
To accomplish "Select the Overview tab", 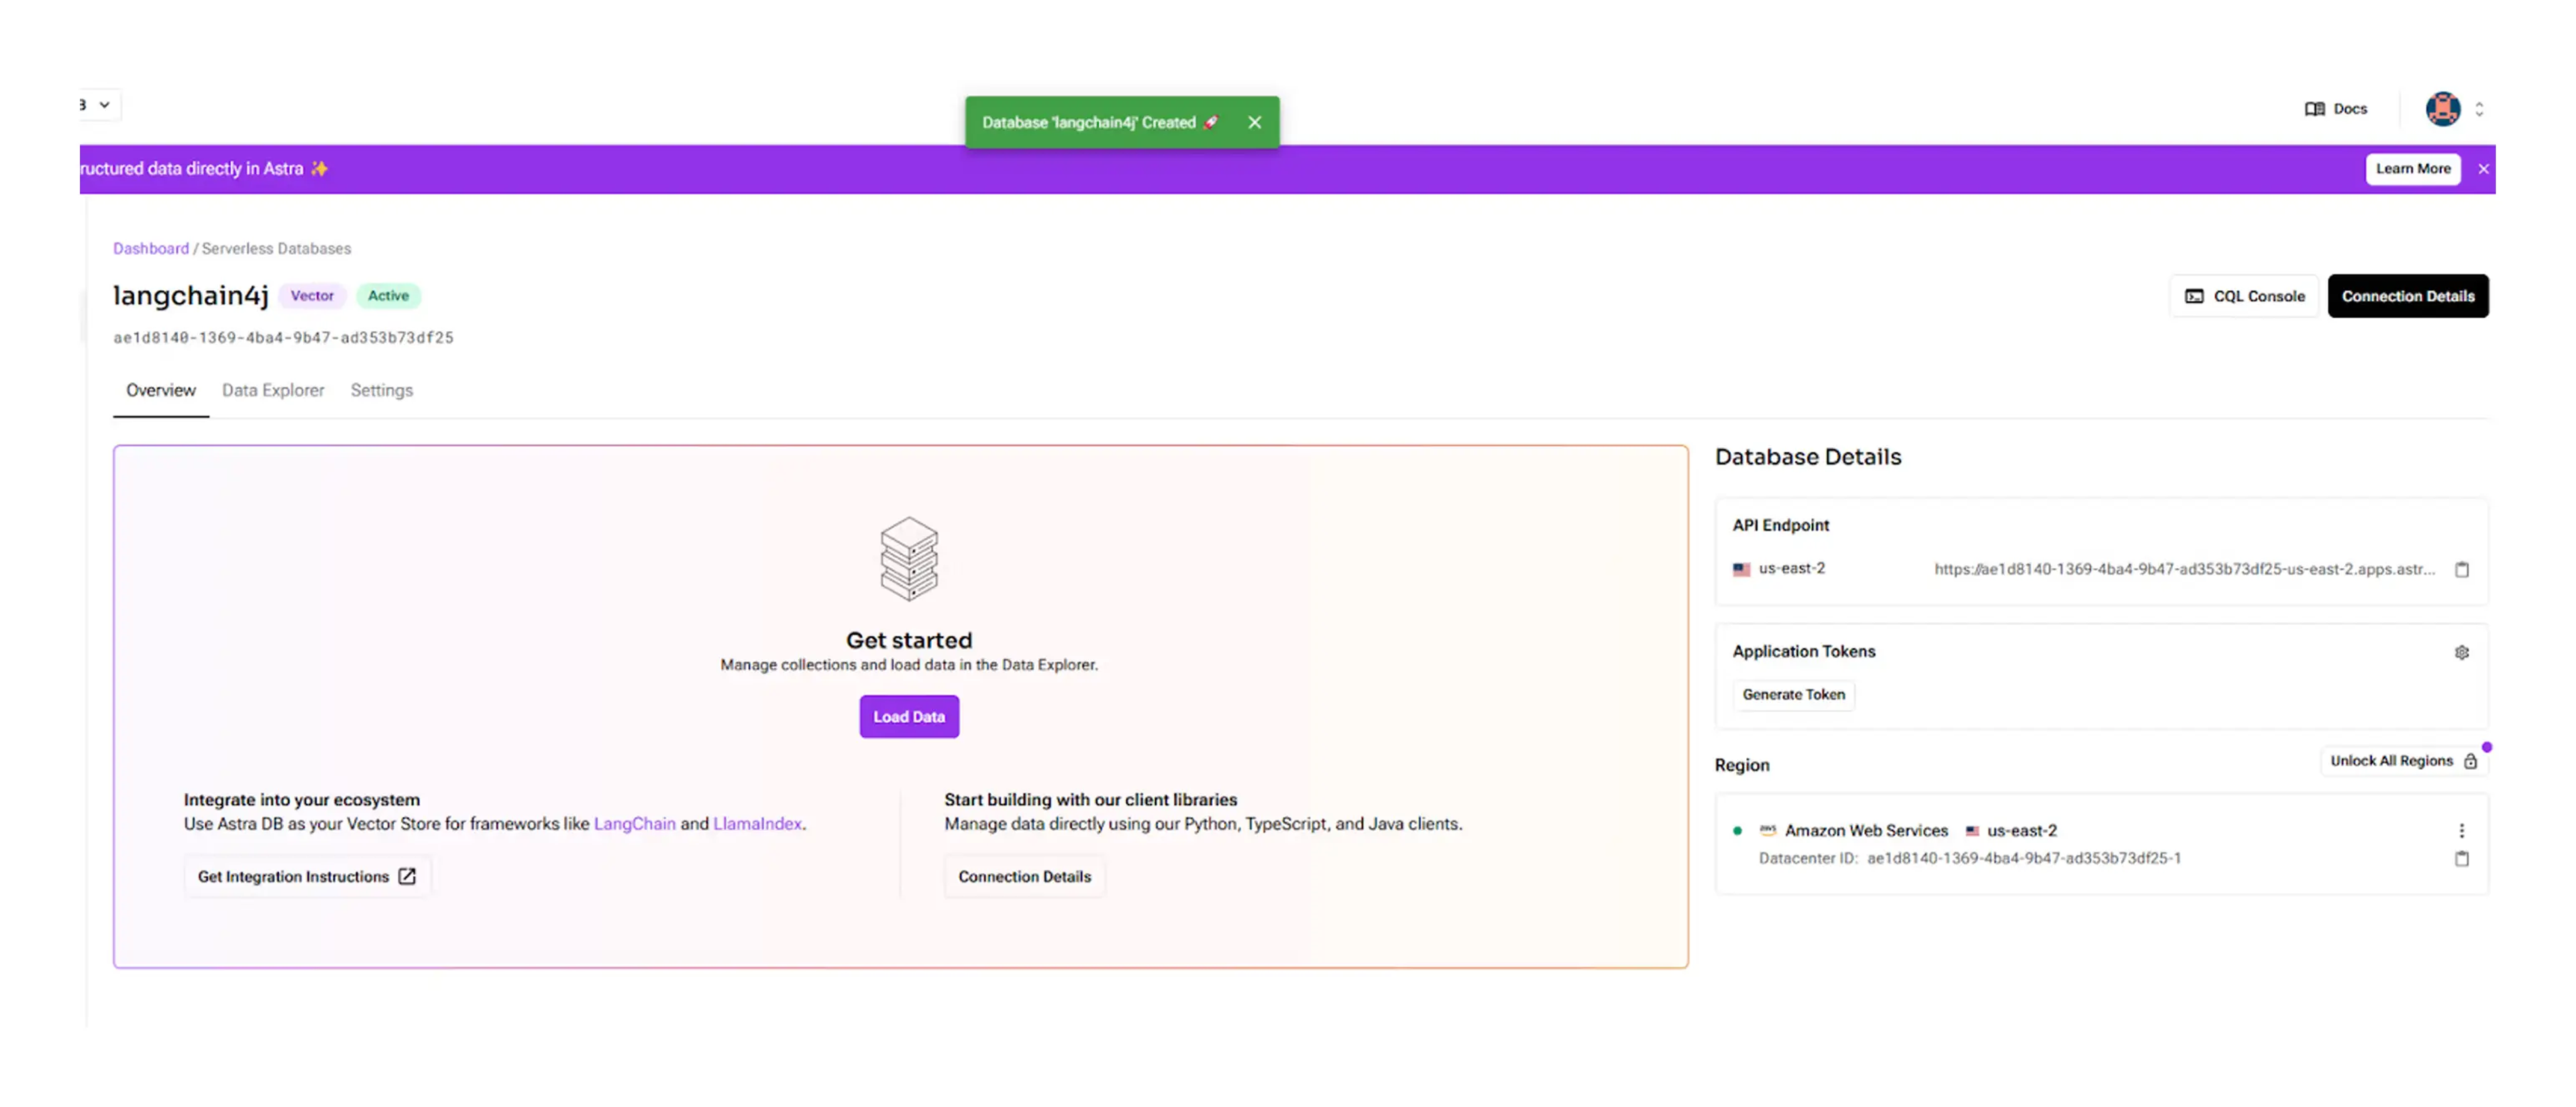I will [160, 391].
